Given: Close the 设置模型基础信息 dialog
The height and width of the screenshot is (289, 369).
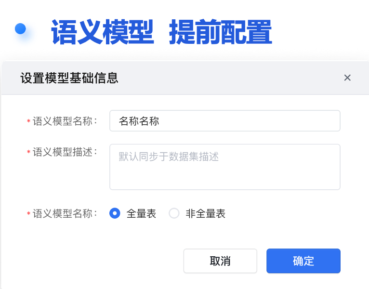Looking at the screenshot, I should (347, 78).
